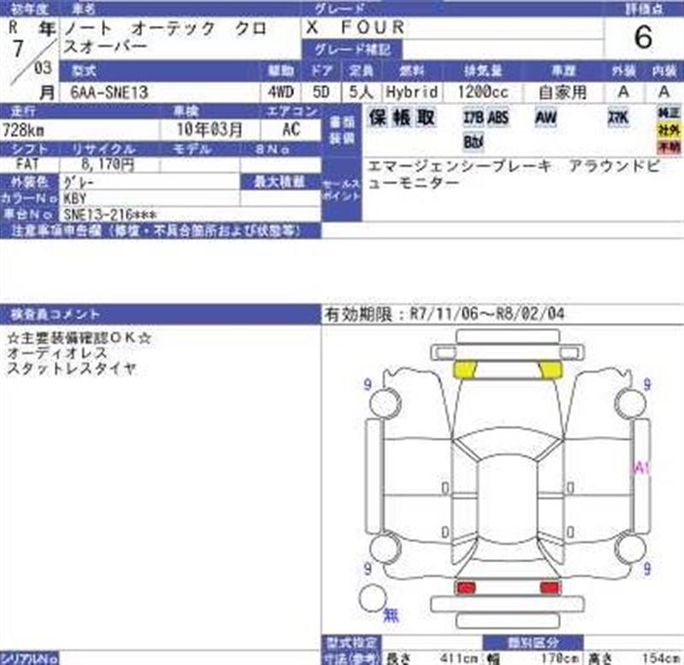Viewport: 684px width, 665px height.
Task: Click the シリアルNo label
Action: tap(29, 658)
